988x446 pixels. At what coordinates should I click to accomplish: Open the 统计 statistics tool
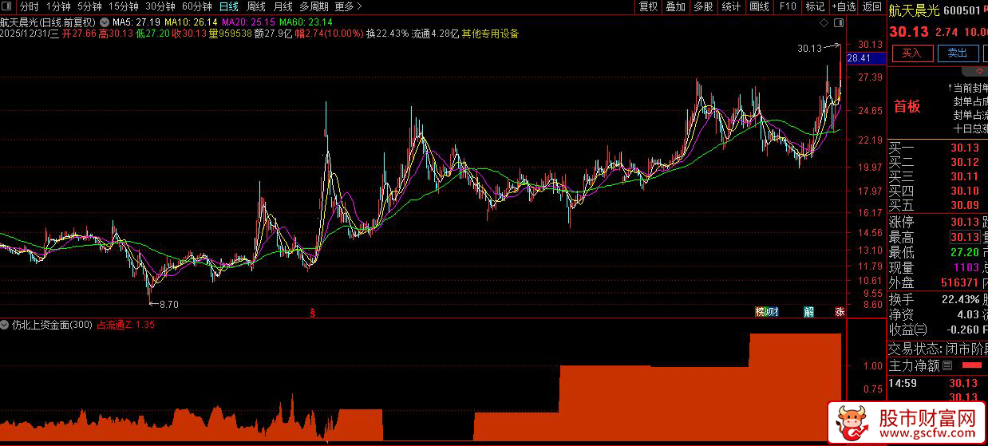coord(731,6)
